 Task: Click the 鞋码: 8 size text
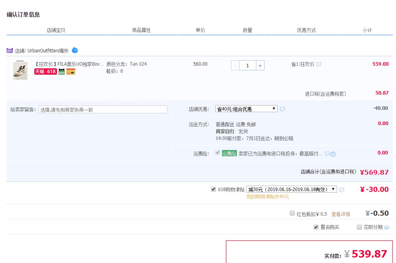click(115, 71)
